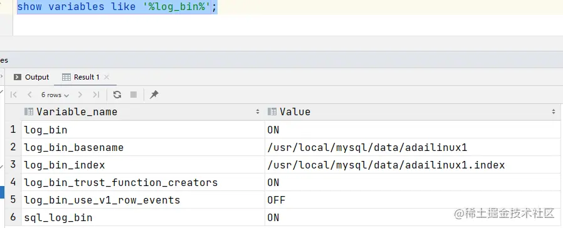
Task: Click the sql_log_bin variable cell
Action: pos(144,217)
